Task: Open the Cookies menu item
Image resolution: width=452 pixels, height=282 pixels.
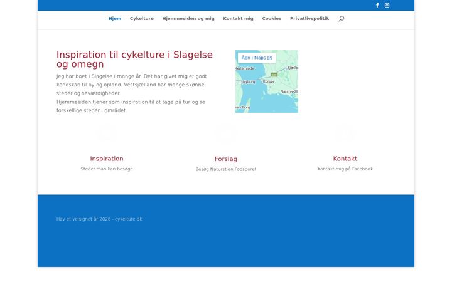Action: point(272,18)
